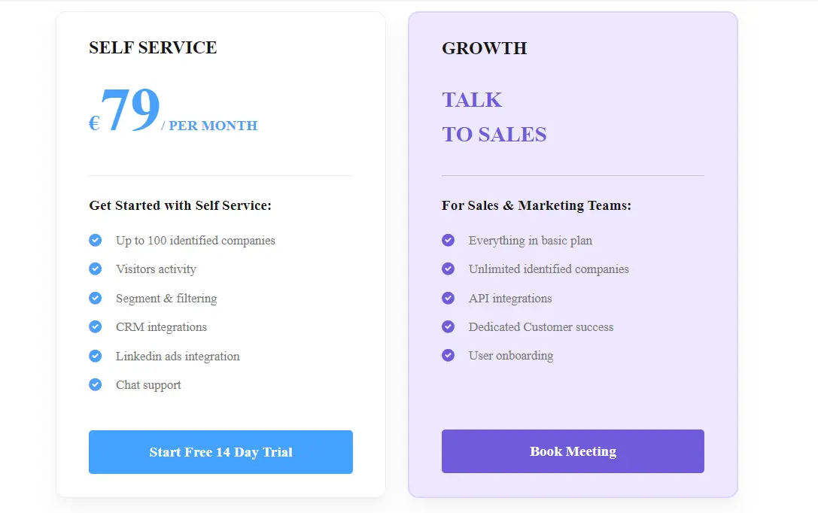The height and width of the screenshot is (513, 818).
Task: Click the Book Meeting button
Action: (x=573, y=451)
